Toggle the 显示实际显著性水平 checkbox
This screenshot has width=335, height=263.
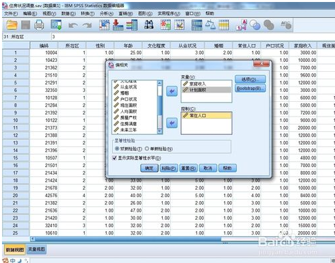(115, 158)
